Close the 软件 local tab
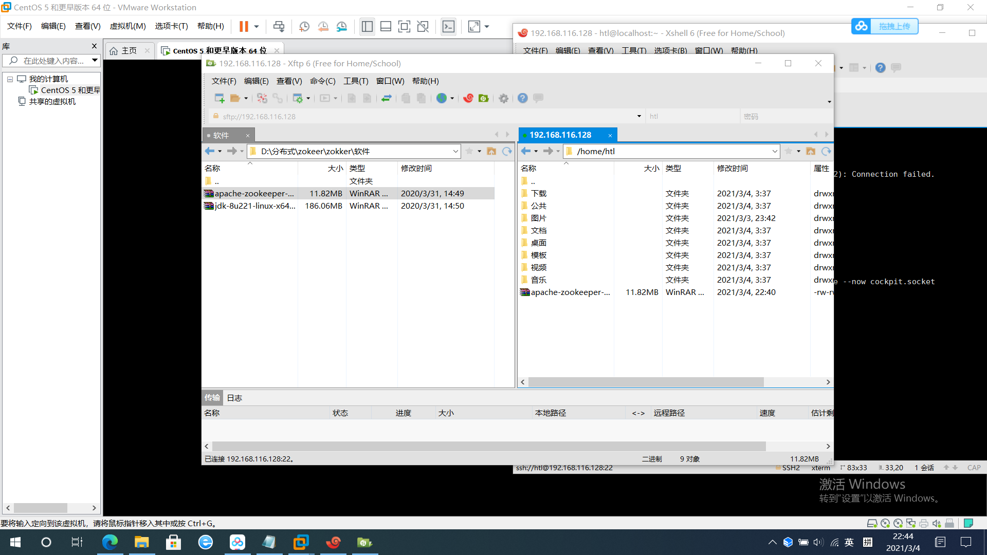987x555 pixels. 247,136
